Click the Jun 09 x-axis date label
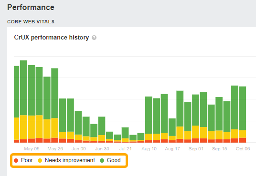256x176 pixels. click(78, 149)
